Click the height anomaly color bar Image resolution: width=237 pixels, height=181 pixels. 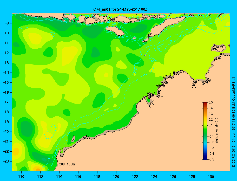pyautogui.click(x=205, y=131)
